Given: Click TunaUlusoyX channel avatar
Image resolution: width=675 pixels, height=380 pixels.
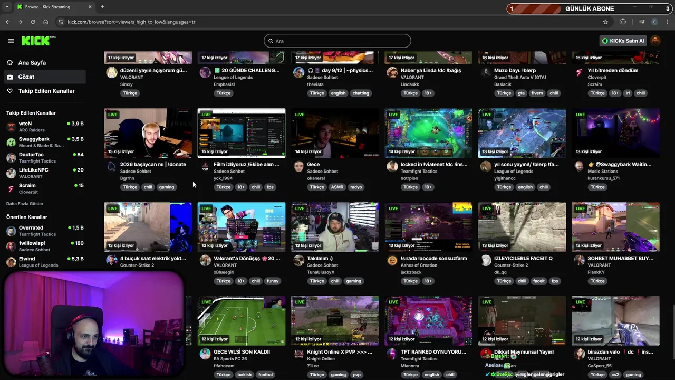Looking at the screenshot, I should (x=298, y=260).
